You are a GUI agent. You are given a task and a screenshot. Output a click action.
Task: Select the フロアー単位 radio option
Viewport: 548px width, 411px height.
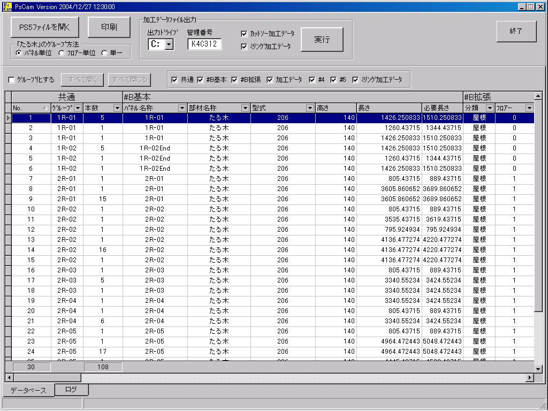tap(62, 53)
